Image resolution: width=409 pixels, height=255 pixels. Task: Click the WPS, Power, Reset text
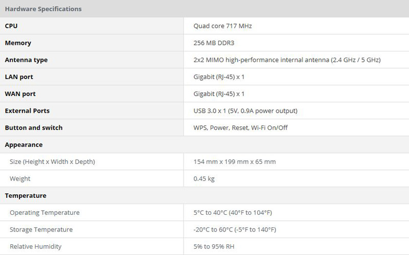click(x=240, y=127)
